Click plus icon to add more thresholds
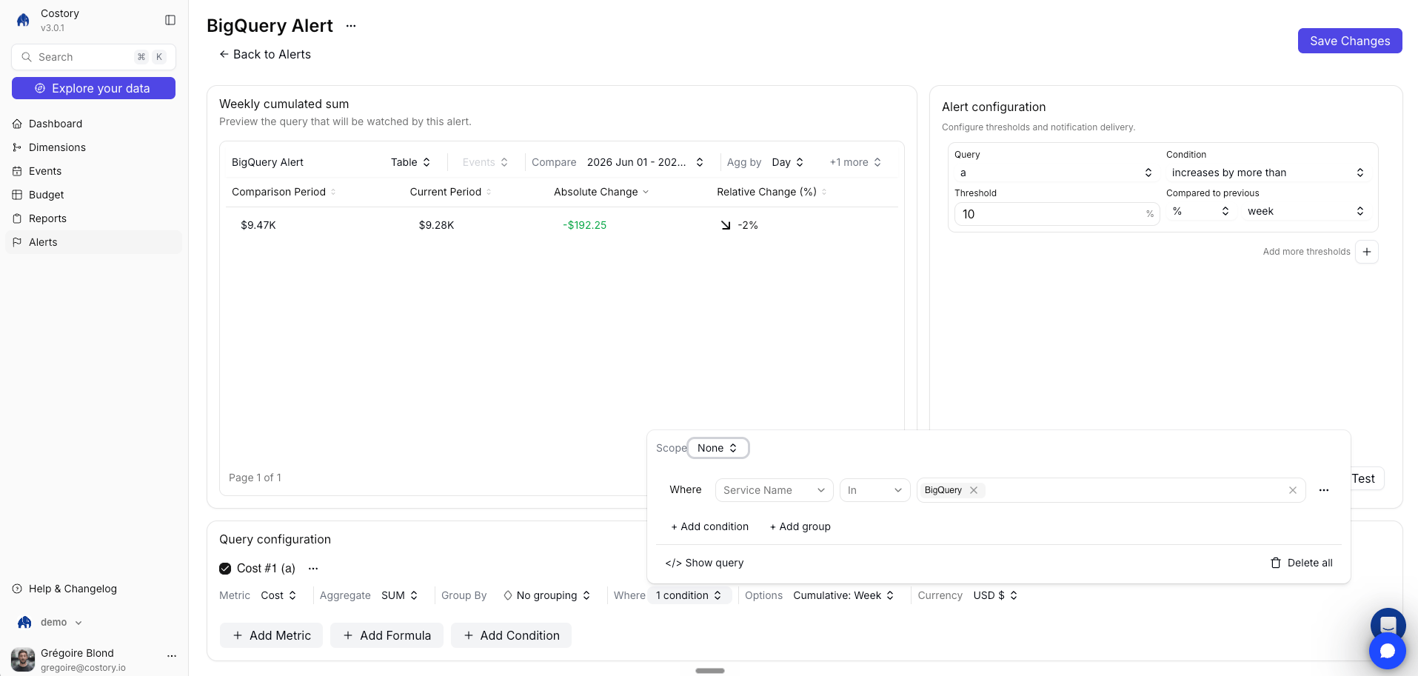Screen dimensions: 1418x676 pos(1367,252)
